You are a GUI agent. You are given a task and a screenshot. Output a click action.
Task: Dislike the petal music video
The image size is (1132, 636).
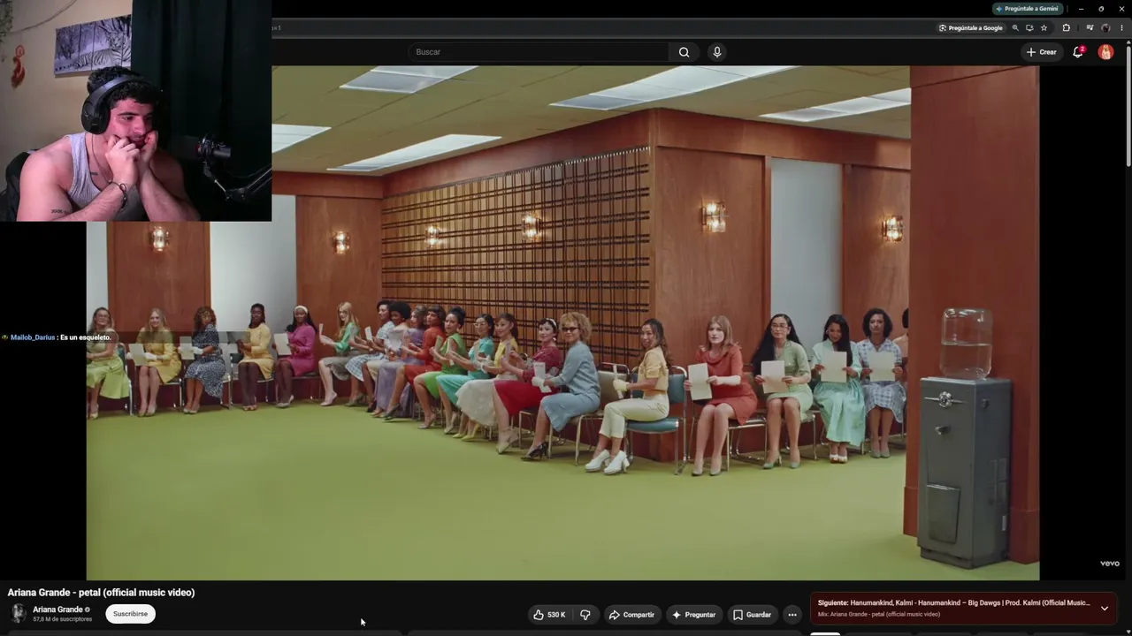pyautogui.click(x=585, y=615)
